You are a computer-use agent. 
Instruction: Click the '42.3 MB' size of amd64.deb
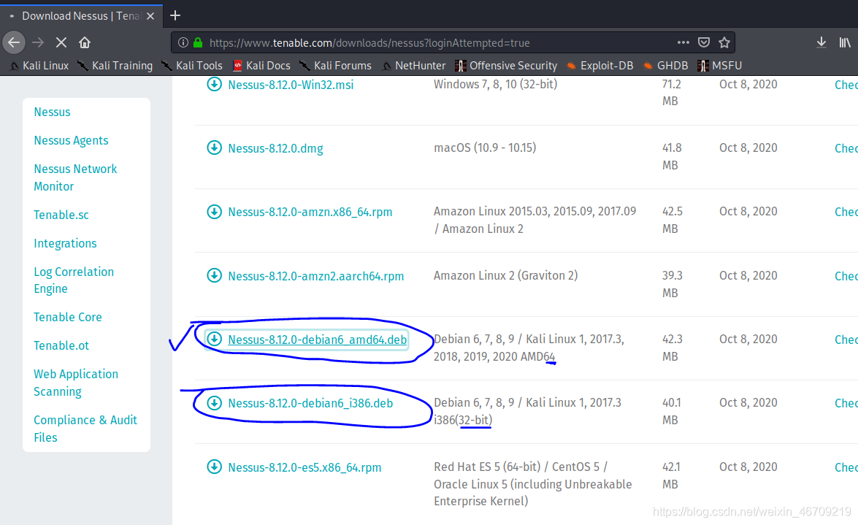click(x=673, y=348)
